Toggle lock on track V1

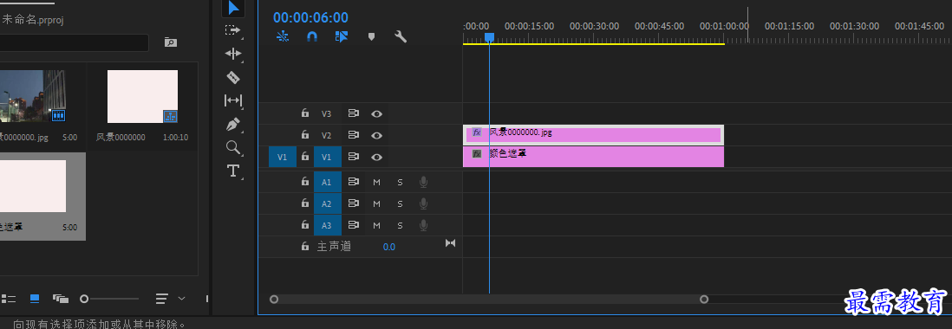(305, 157)
